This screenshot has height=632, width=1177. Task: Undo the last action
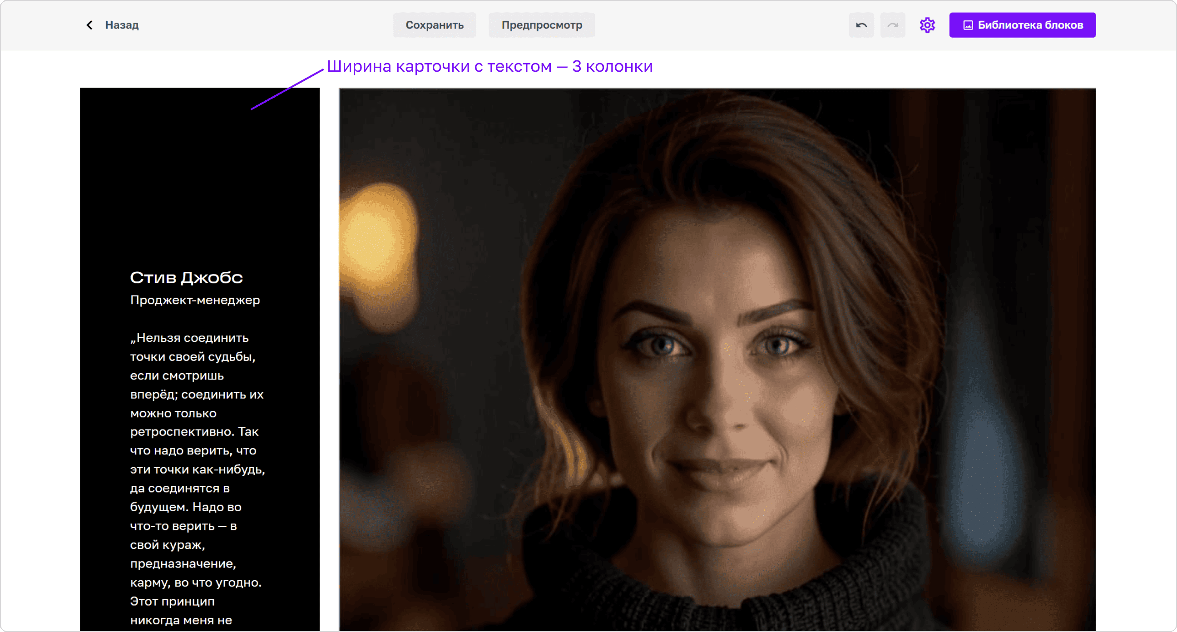click(861, 25)
